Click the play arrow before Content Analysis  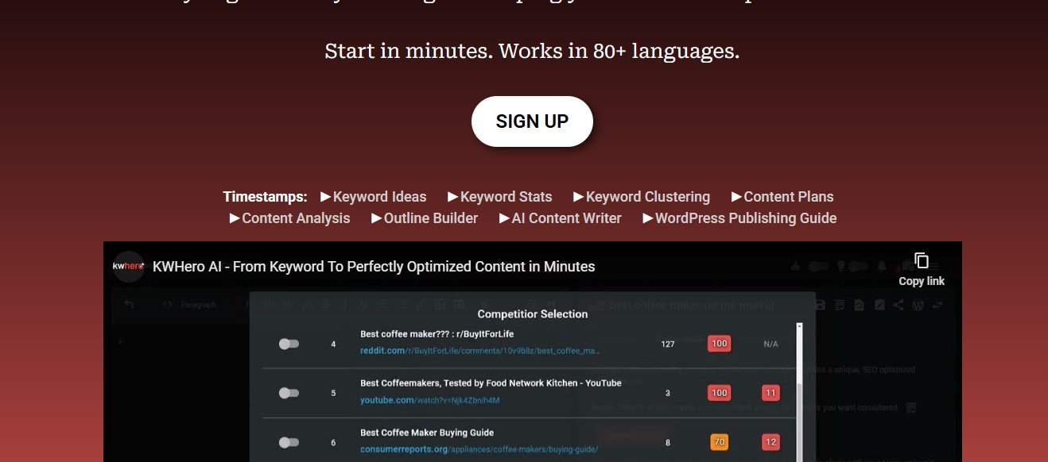[x=235, y=218]
